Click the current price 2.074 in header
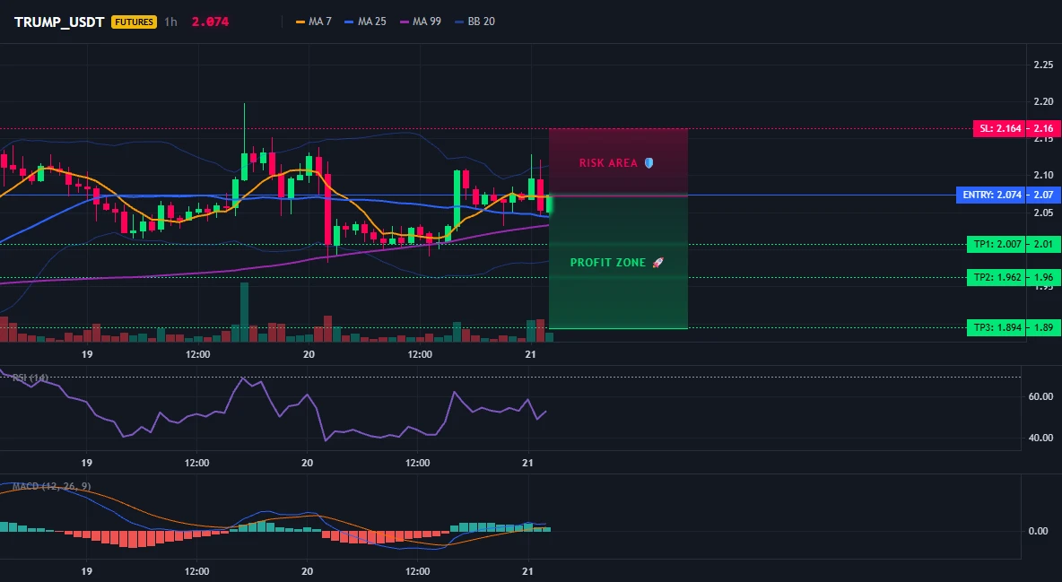The image size is (1062, 582). click(210, 22)
